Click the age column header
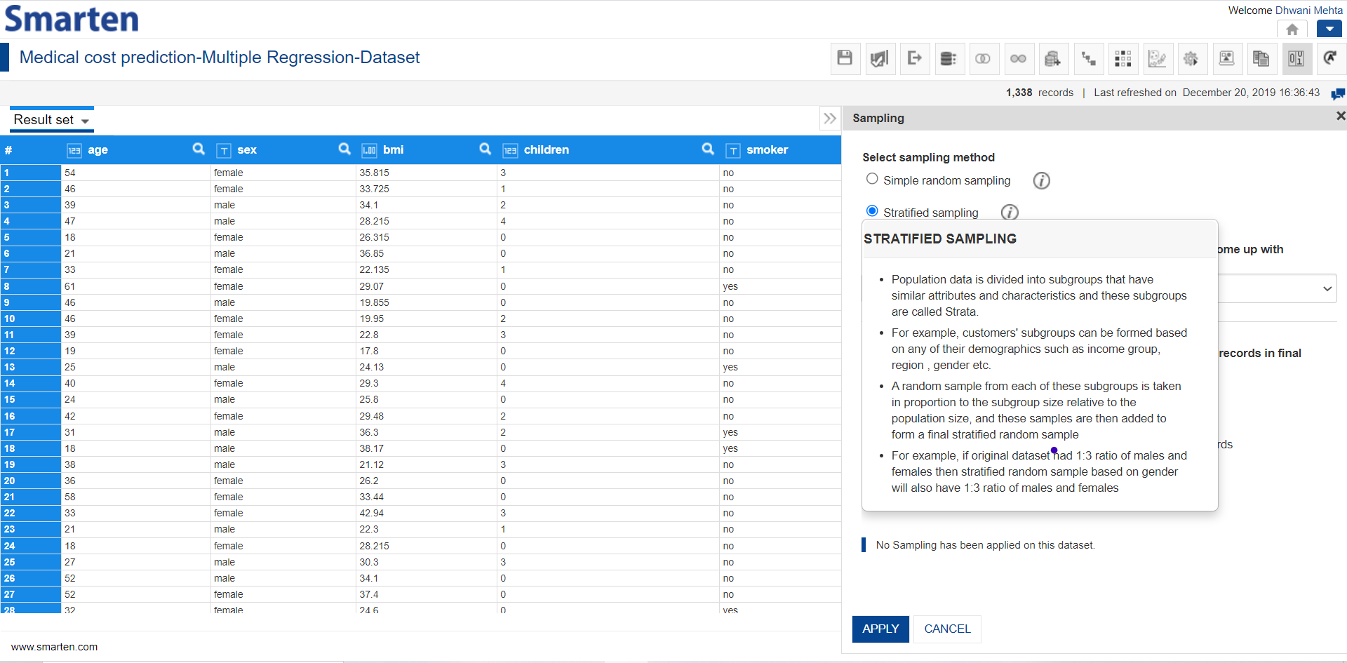This screenshot has height=663, width=1347. 98,149
